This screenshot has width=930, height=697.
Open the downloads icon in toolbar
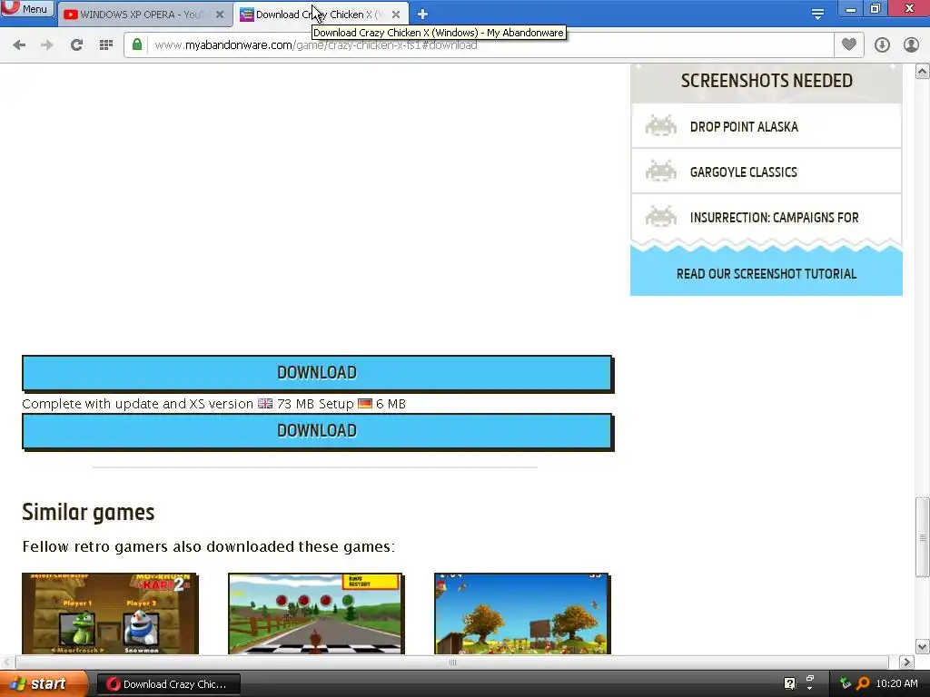tap(882, 44)
